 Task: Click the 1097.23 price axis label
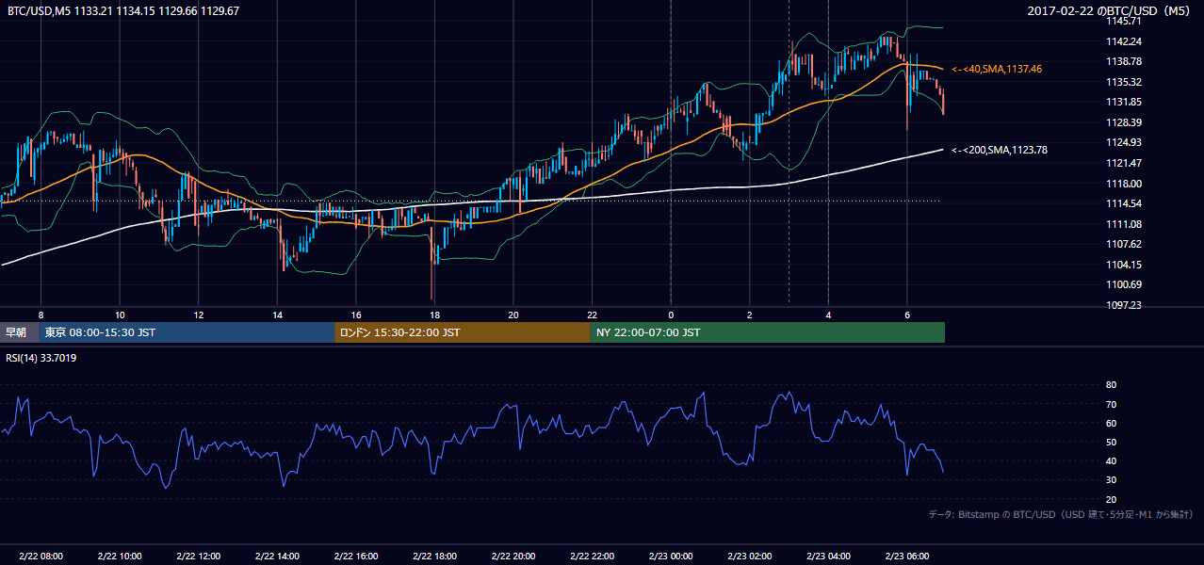click(x=1125, y=305)
